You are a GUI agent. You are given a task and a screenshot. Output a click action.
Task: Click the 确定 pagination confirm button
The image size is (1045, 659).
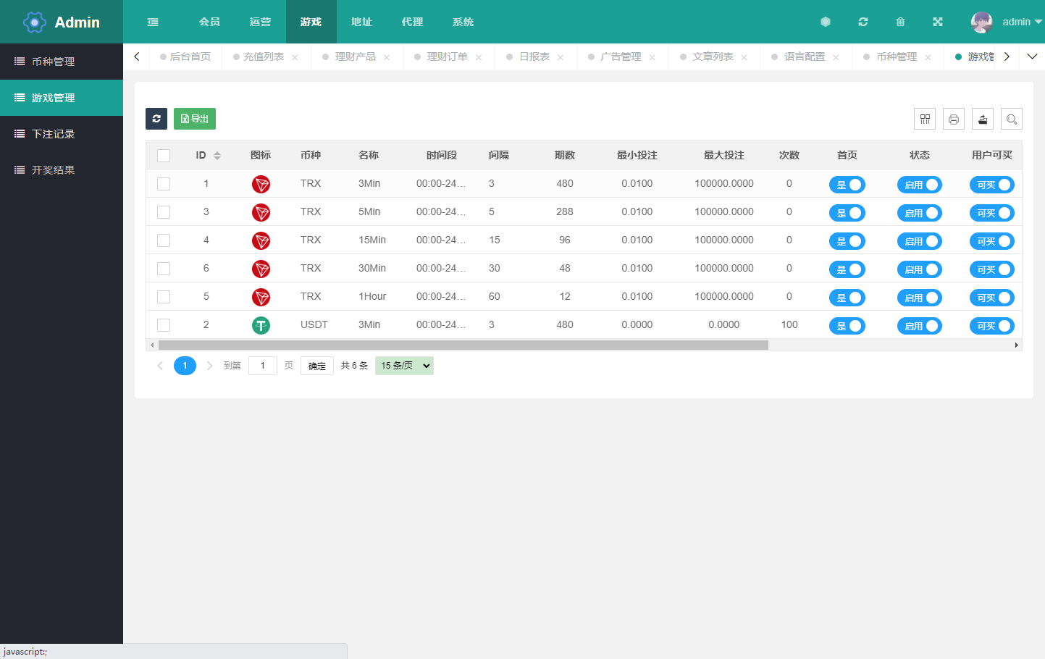[317, 366]
